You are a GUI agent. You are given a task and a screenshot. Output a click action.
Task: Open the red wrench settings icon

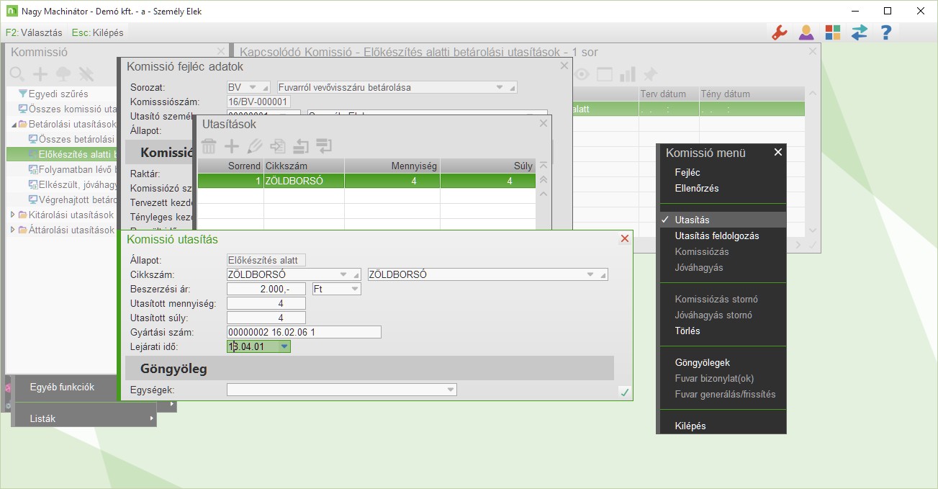click(779, 32)
